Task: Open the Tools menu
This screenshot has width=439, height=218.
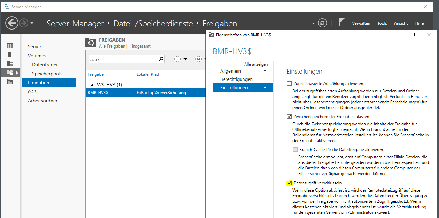Action: tap(382, 23)
